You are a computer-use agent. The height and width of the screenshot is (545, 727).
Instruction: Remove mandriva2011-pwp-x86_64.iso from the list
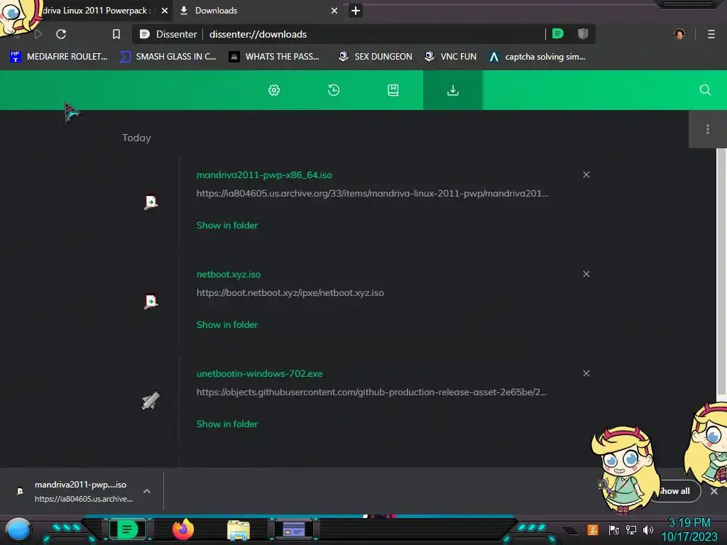586,175
